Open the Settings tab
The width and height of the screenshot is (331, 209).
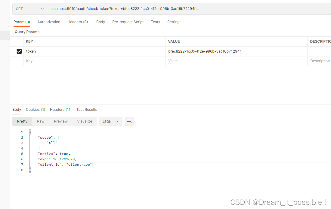[174, 22]
